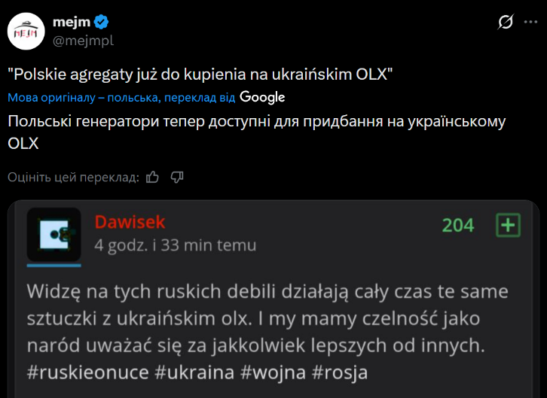
Task: Click the Grok icon at top right
Action: click(x=506, y=23)
